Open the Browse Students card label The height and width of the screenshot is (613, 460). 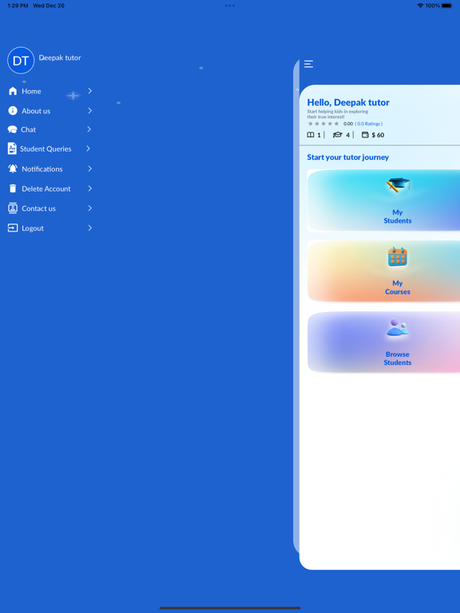coord(398,358)
